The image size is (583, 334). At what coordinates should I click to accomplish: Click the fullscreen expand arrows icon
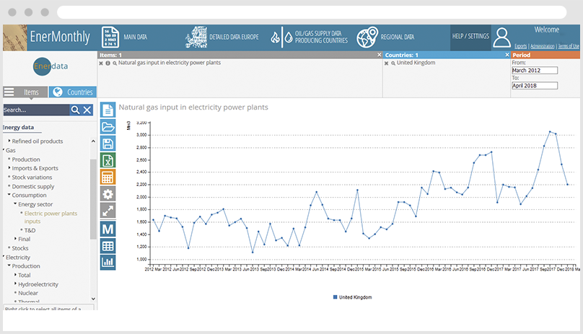click(108, 211)
